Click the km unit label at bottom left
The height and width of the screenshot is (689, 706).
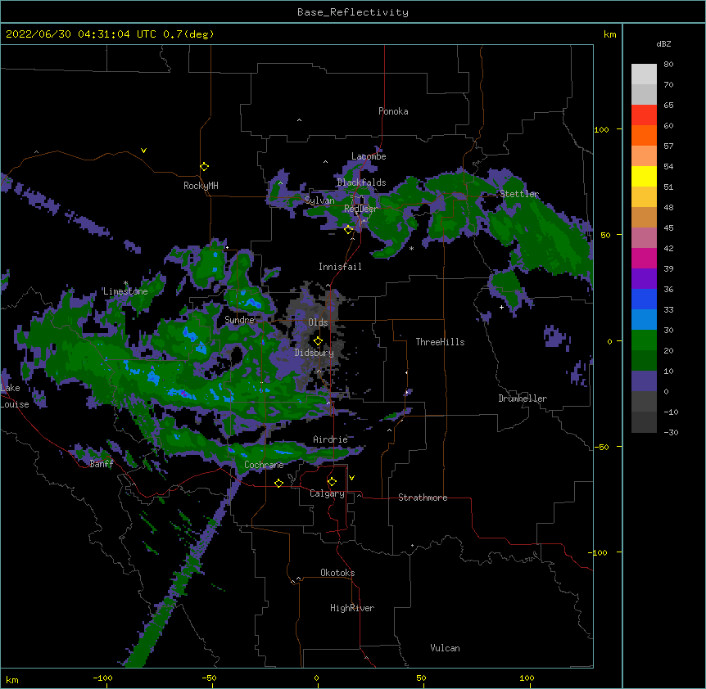point(12,679)
